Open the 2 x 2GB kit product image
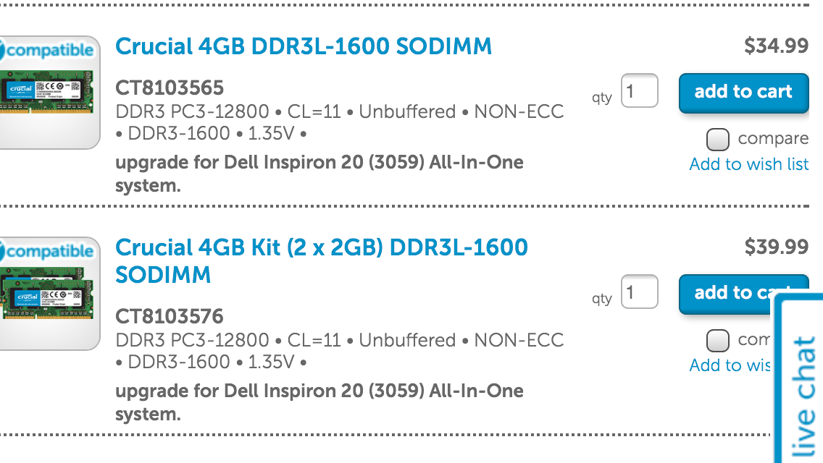 point(47,294)
